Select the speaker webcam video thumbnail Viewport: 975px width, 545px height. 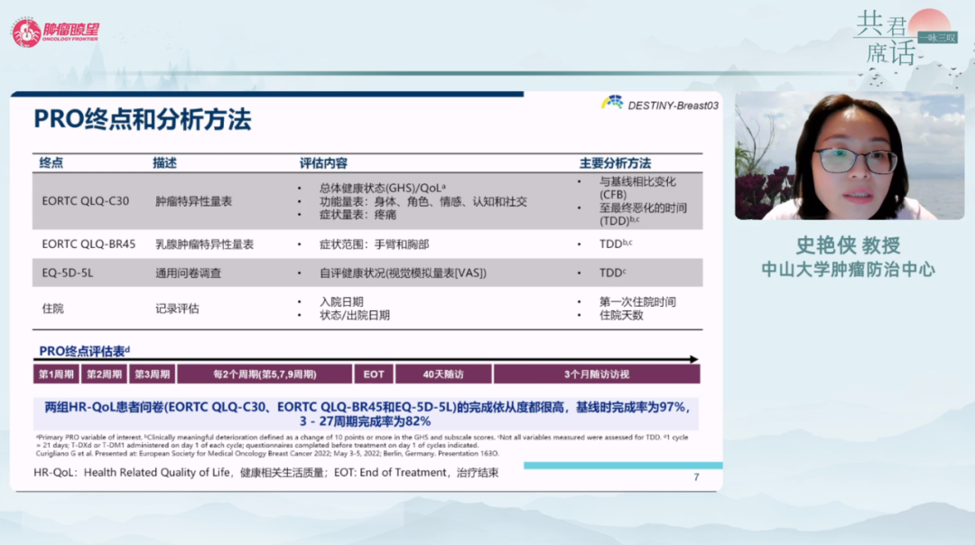[849, 155]
